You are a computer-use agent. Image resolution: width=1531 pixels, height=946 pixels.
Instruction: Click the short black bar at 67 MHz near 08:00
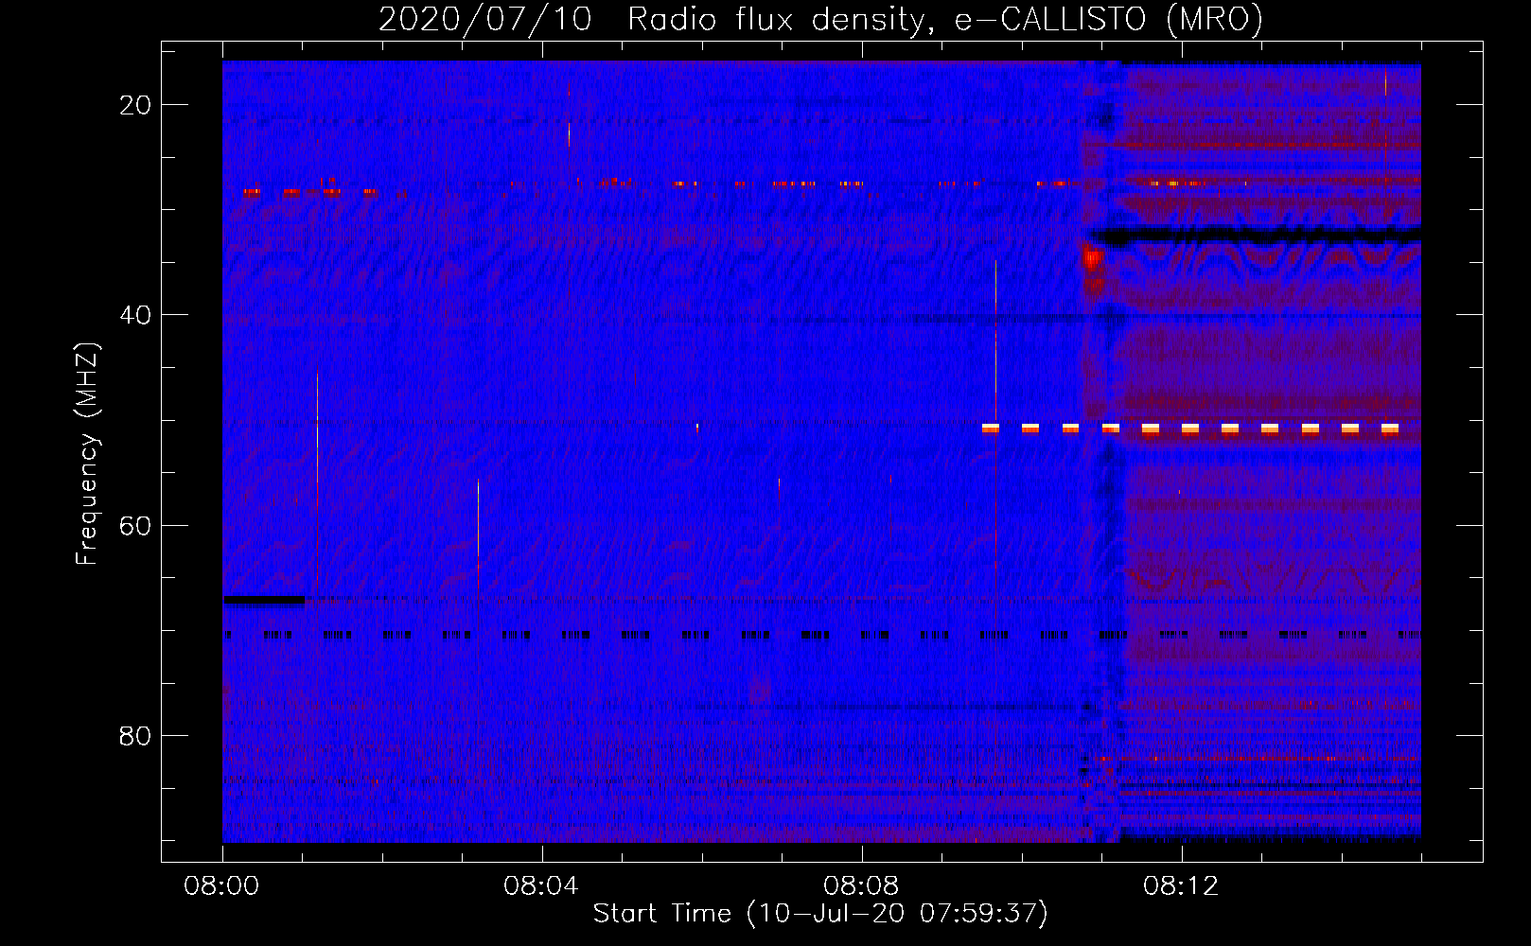tap(264, 599)
